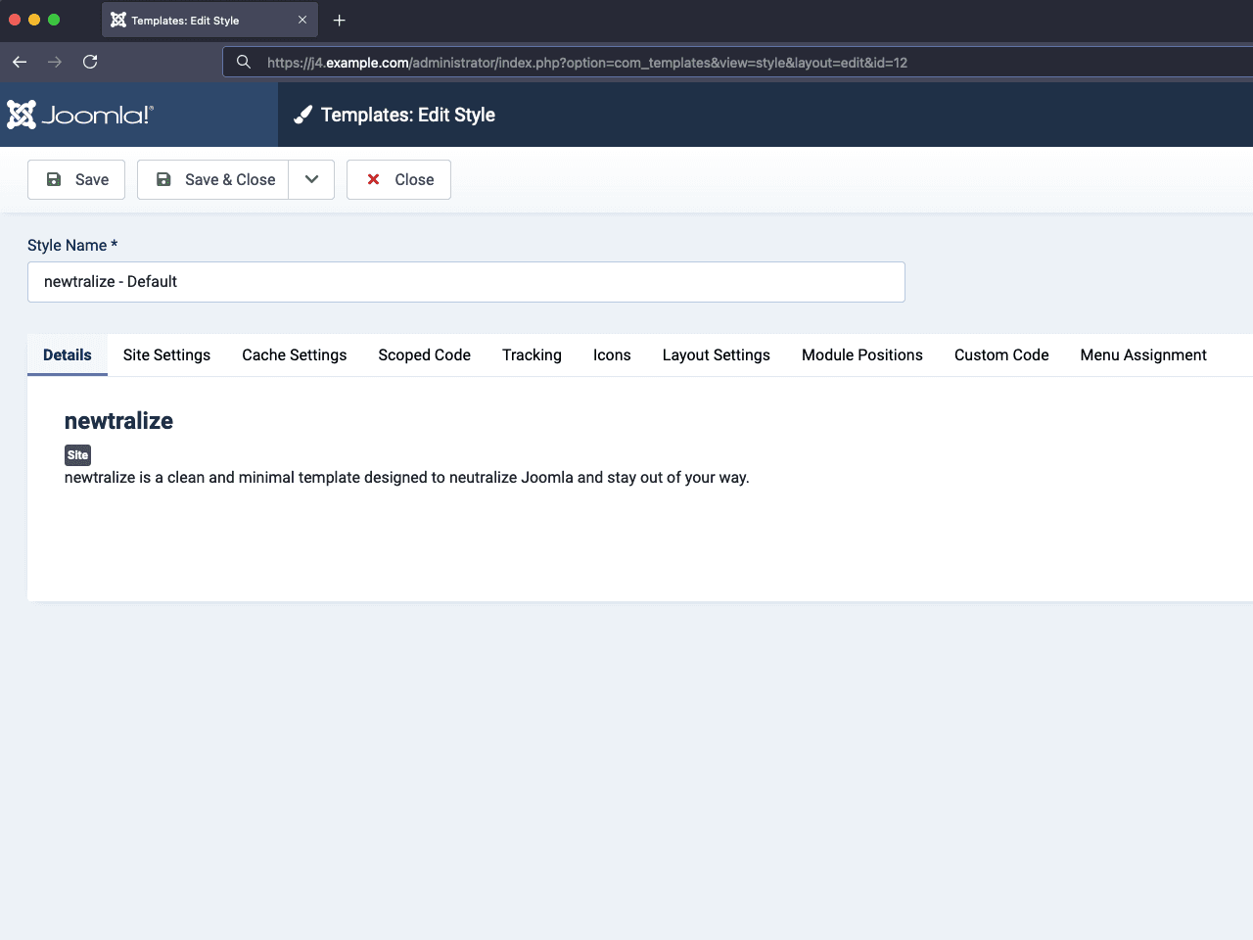1253x940 pixels.
Task: Select the Scoped Code tab
Action: (424, 354)
